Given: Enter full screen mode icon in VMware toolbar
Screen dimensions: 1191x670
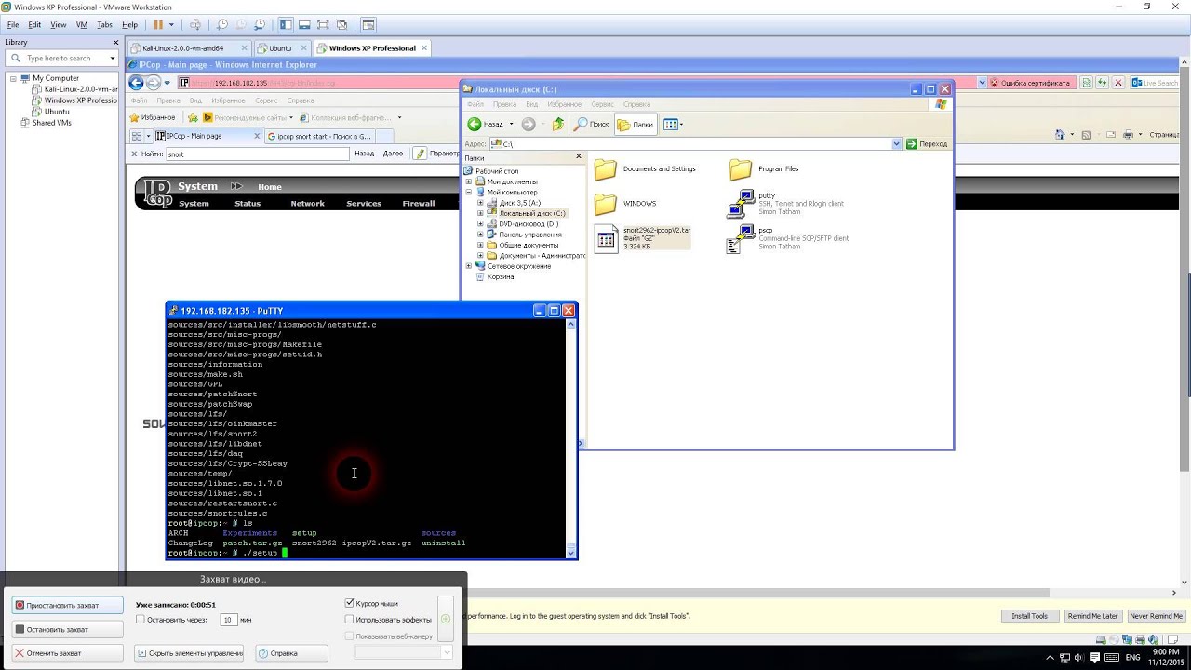Looking at the screenshot, I should pyautogui.click(x=323, y=25).
